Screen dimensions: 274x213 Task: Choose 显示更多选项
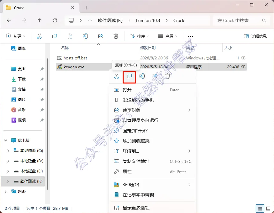[152, 208]
